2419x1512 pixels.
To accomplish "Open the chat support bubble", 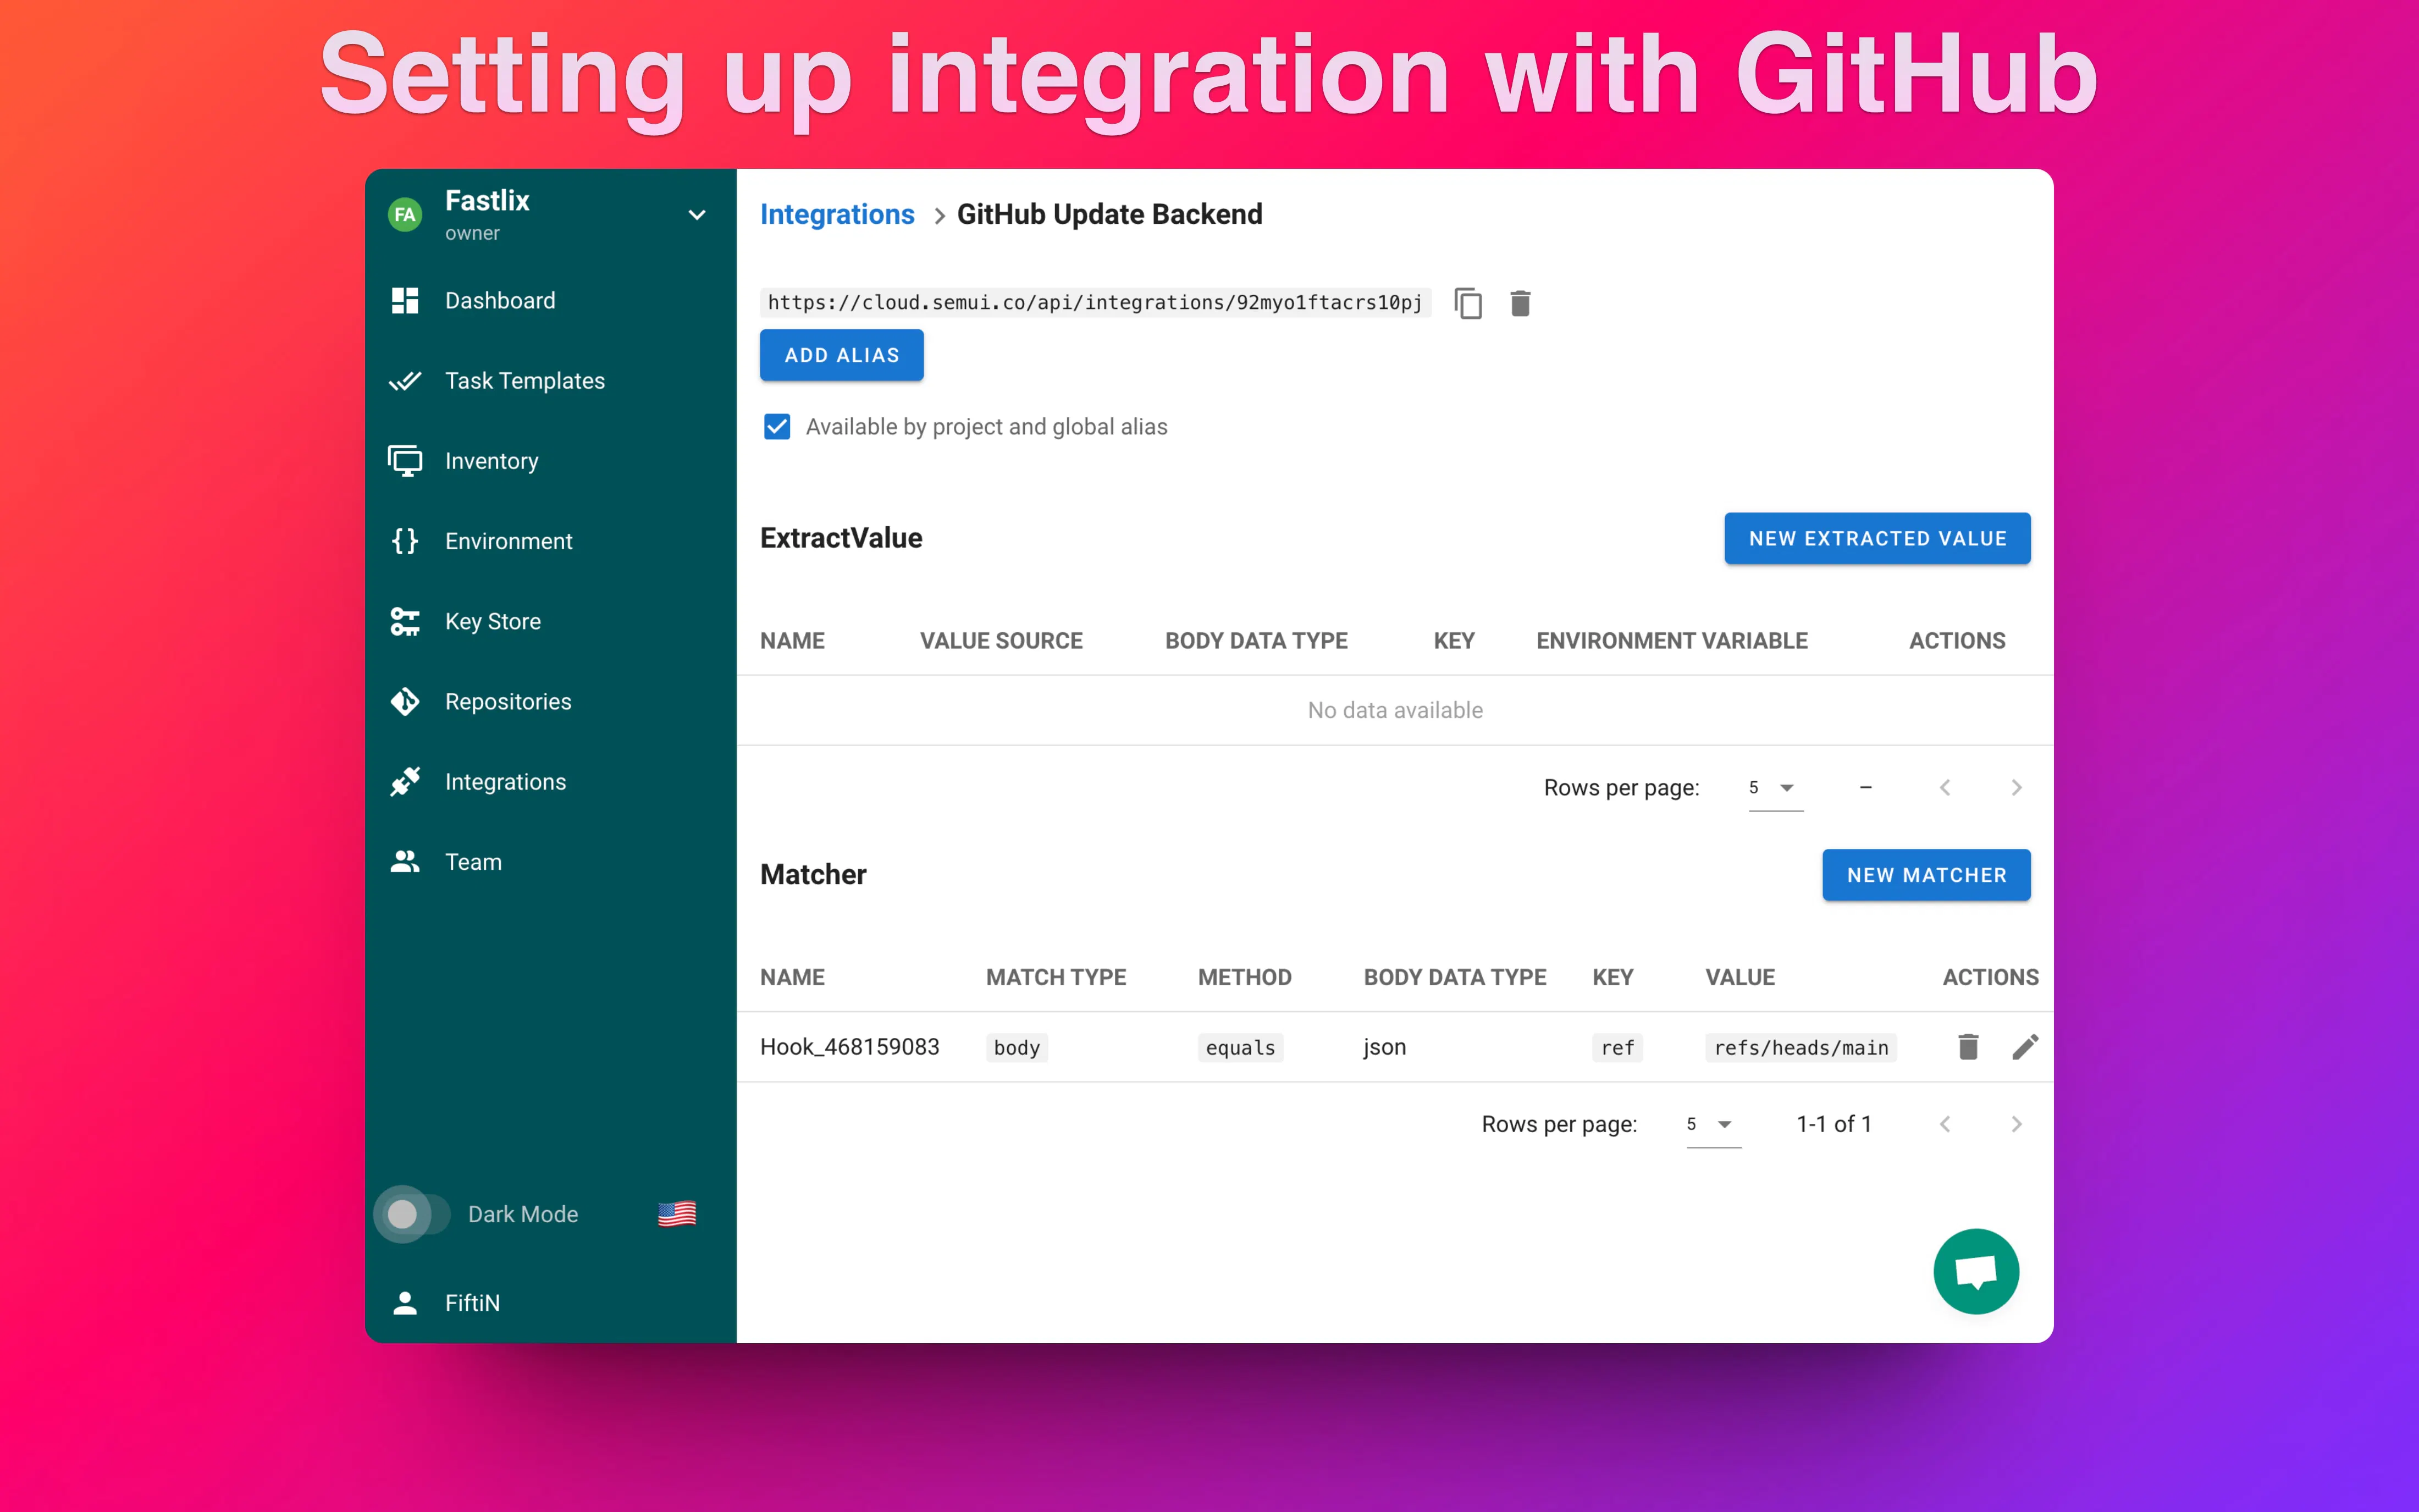I will pos(1976,1271).
